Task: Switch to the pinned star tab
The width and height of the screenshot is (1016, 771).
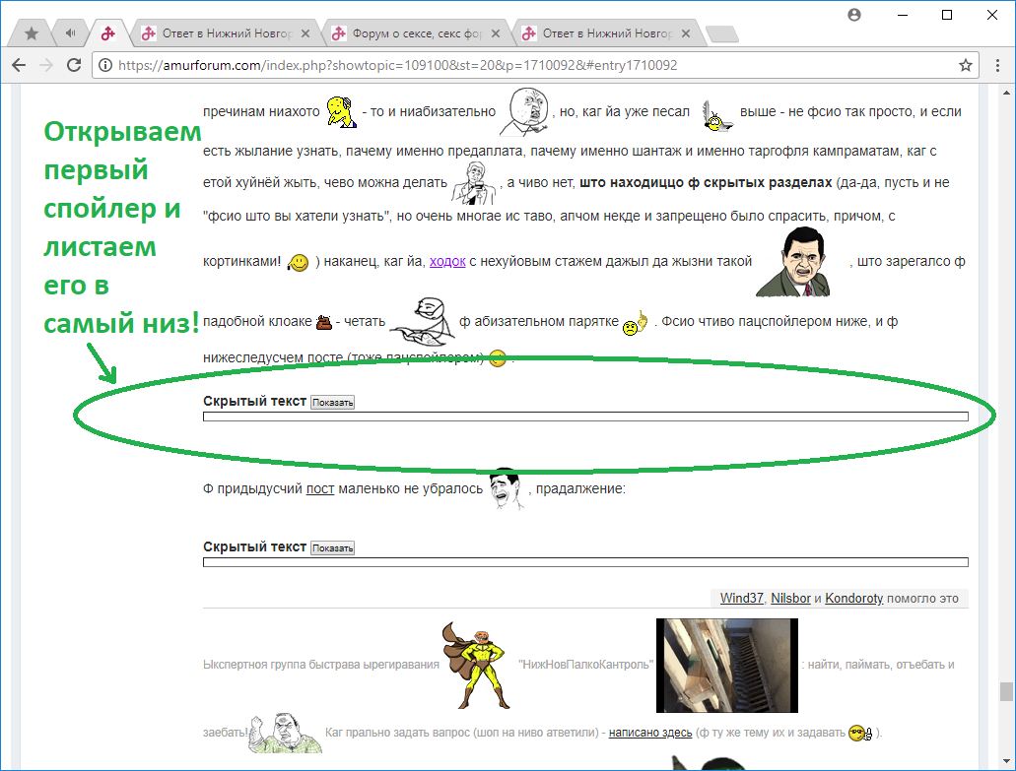Action: click(x=32, y=33)
